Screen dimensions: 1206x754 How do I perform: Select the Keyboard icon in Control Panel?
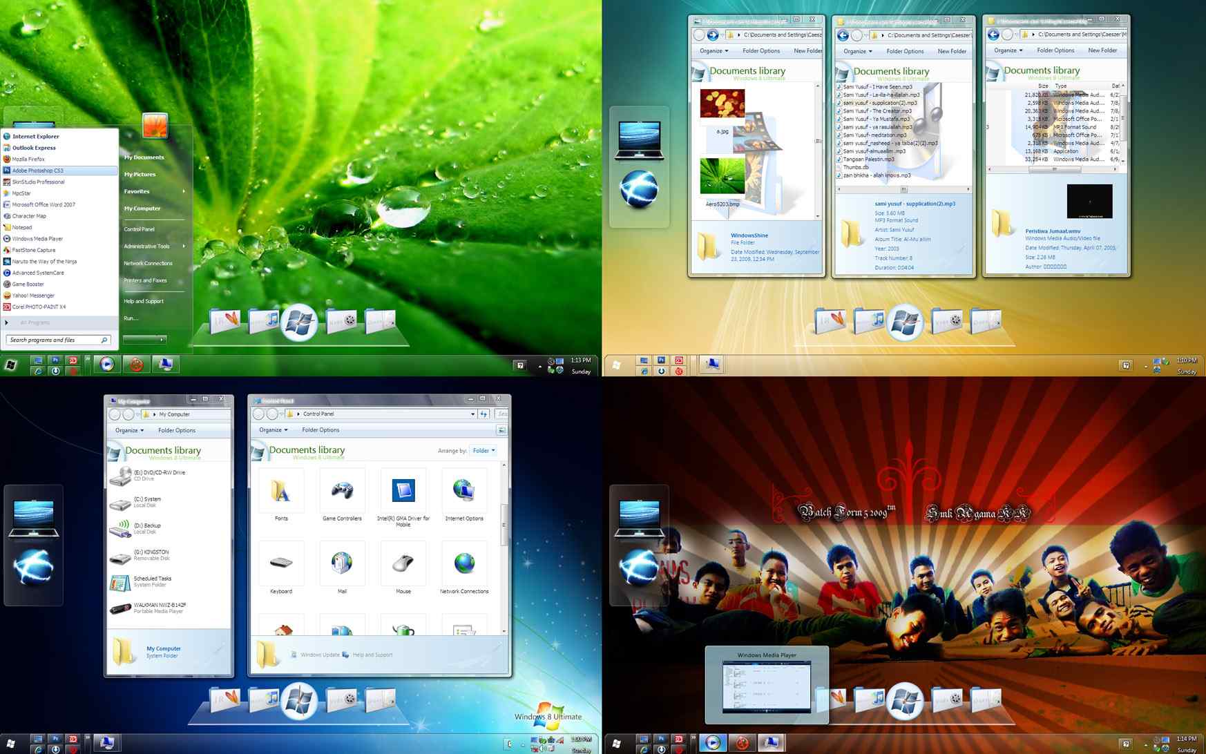(x=280, y=563)
